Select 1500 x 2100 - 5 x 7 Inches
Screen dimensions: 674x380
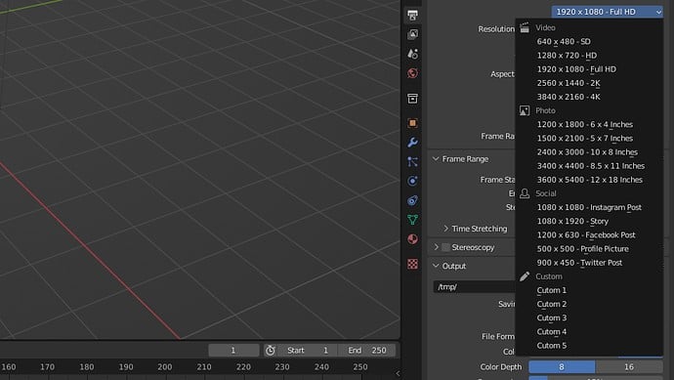click(589, 139)
